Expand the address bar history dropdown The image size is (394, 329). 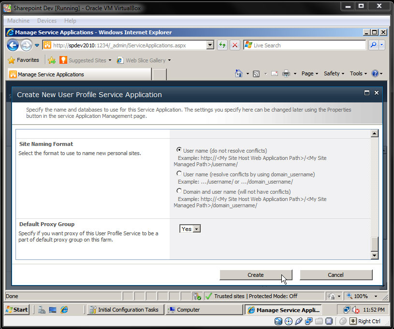pyautogui.click(x=210, y=45)
